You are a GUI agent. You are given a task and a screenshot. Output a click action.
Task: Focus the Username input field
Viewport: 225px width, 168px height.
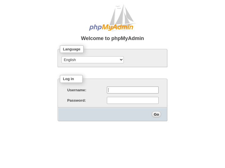click(133, 90)
